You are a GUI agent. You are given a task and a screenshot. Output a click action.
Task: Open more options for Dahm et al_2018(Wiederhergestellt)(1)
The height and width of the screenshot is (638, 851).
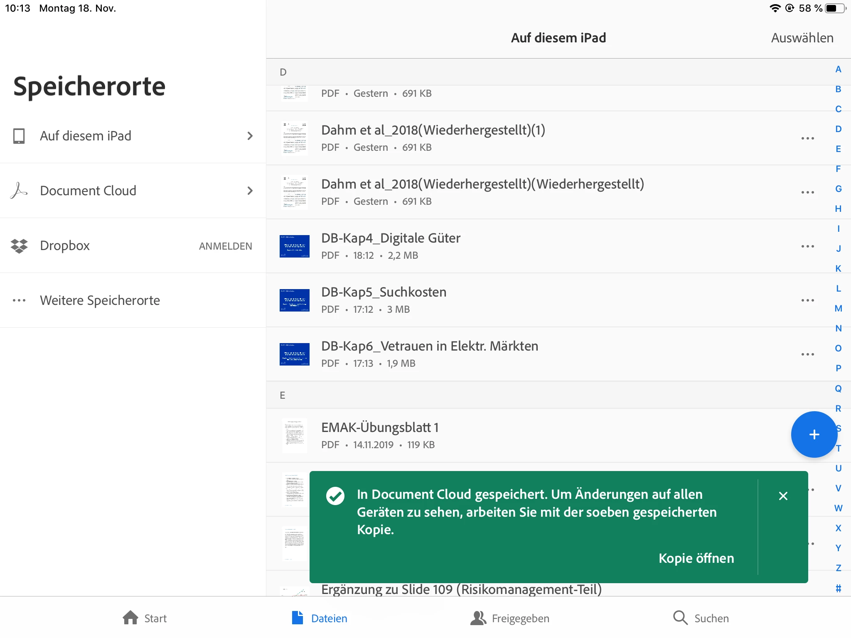click(807, 138)
